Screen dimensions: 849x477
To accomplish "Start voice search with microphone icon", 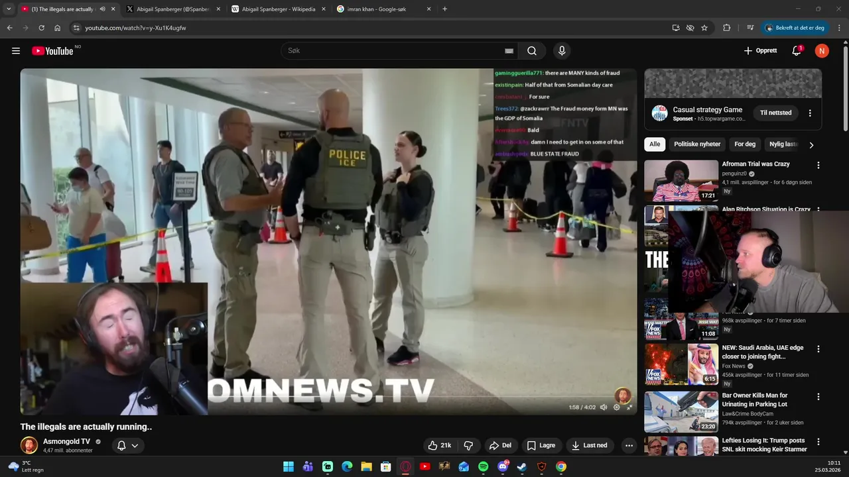I will 562,51.
